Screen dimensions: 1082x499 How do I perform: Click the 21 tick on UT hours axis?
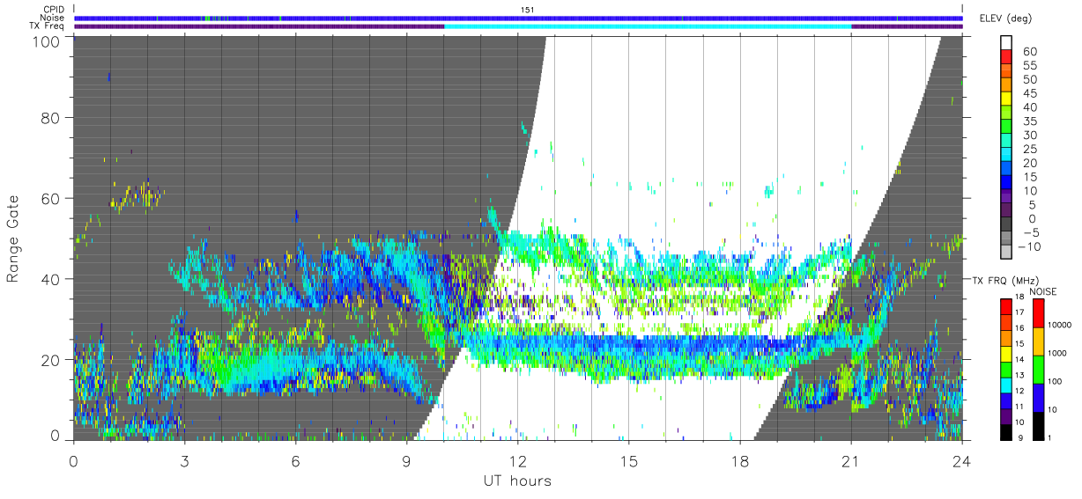(851, 459)
